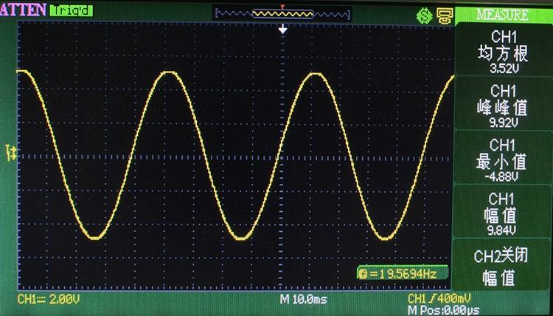
Task: Click the frequency counter icon beside 19.5694Hz
Action: click(x=363, y=274)
